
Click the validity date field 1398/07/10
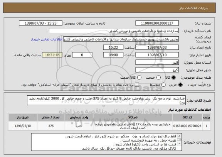157,55
